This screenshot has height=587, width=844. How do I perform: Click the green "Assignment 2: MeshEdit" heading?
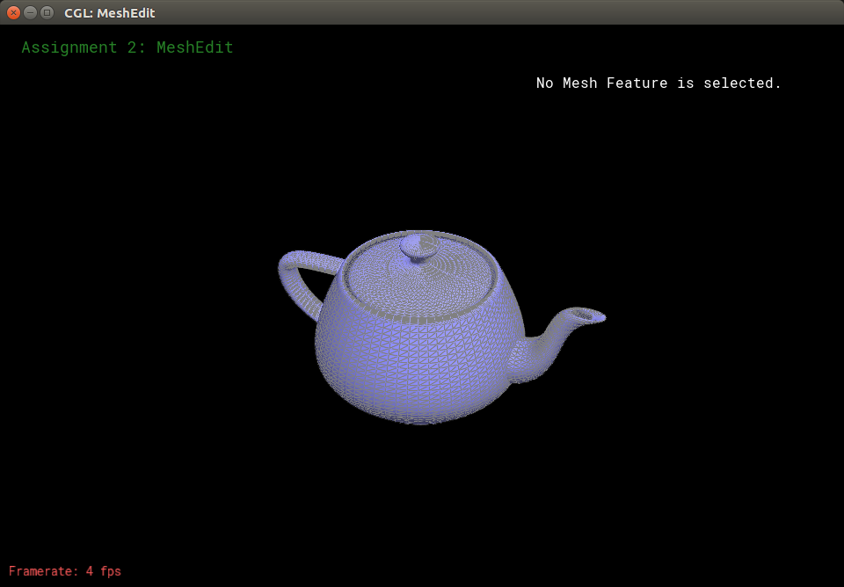(127, 47)
